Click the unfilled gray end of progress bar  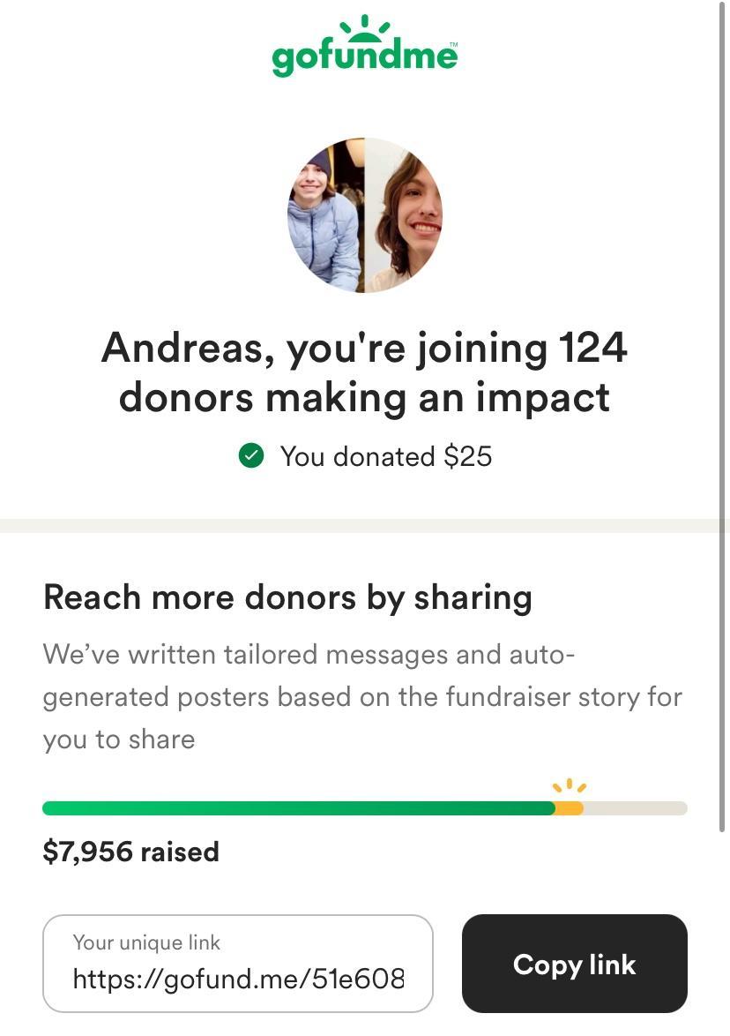[x=635, y=808]
